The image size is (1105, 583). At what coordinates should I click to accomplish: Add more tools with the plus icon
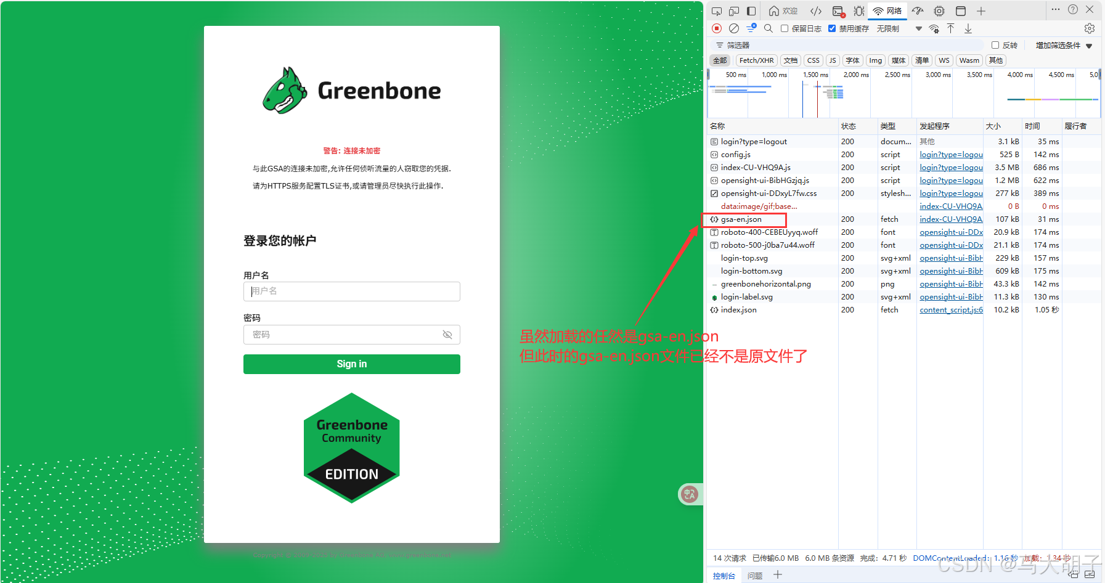click(981, 11)
